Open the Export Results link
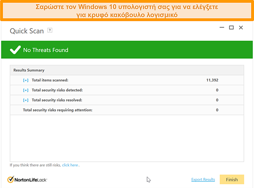Image resolution: width=254 pixels, height=188 pixels. [x=203, y=179]
